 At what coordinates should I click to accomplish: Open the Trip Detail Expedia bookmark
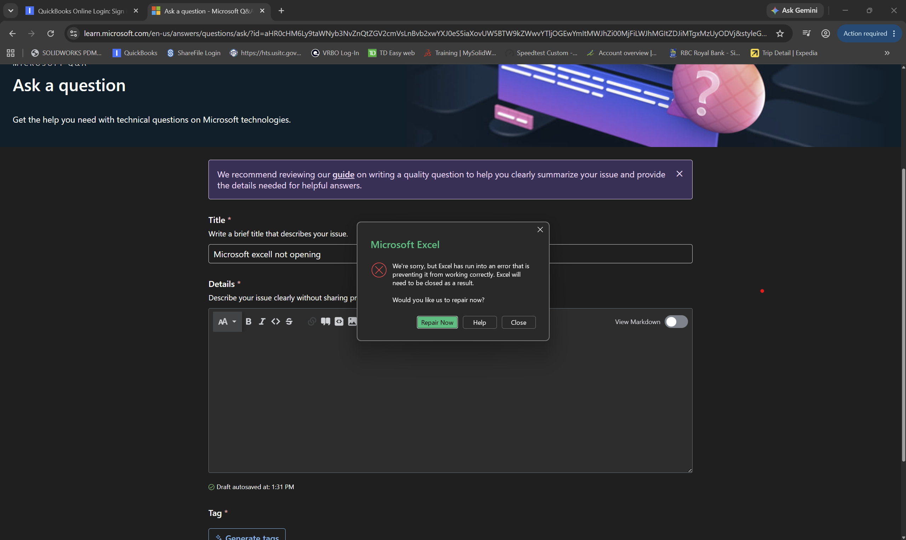(x=784, y=53)
